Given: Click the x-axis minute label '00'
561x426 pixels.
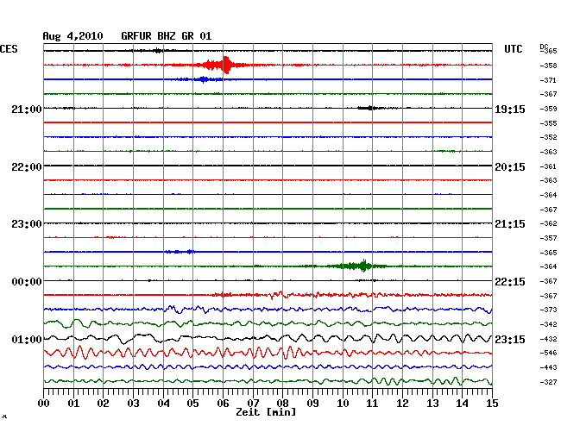Looking at the screenshot, I should (44, 404).
